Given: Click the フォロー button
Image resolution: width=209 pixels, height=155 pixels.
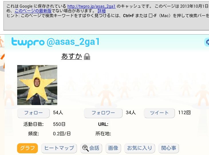Looking at the screenshot, I should 33,113.
